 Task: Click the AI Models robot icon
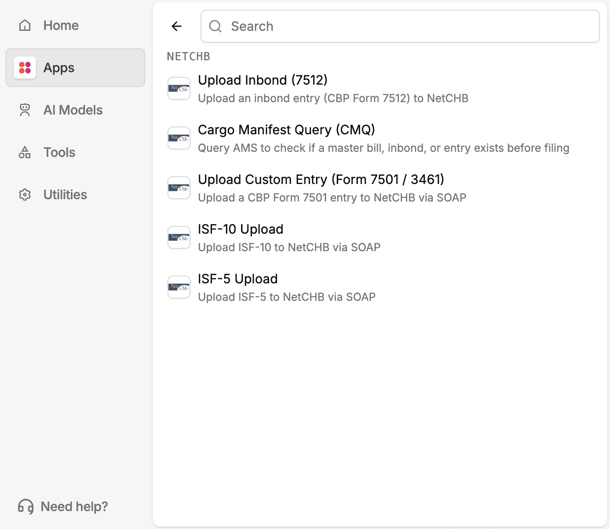point(25,110)
